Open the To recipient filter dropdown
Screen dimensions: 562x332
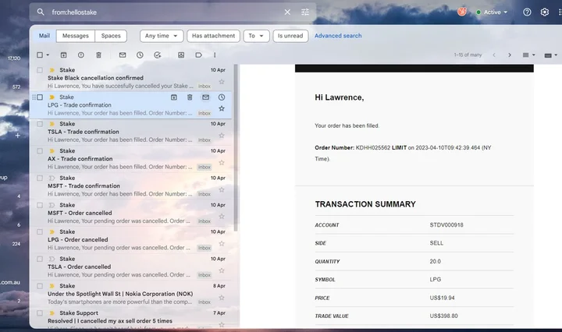[x=255, y=36]
